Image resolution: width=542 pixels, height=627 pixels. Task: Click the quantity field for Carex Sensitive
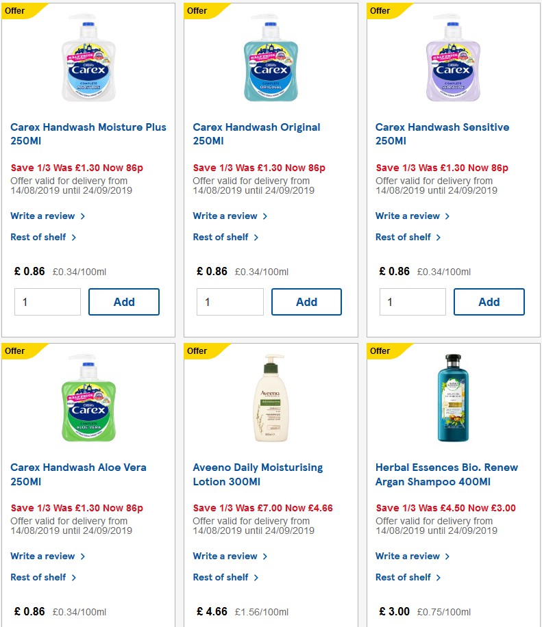[x=412, y=301]
